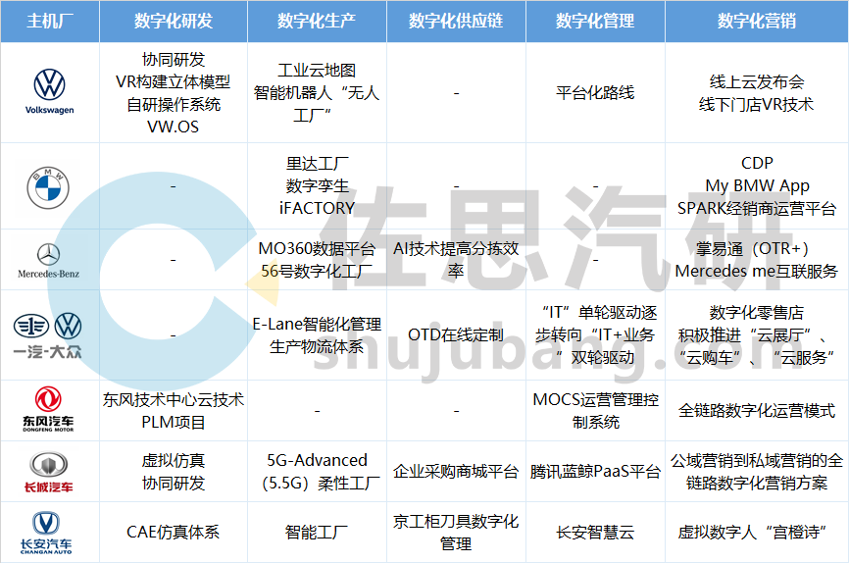Click the MO360数据平台 cell
This screenshot has width=849, height=563.
click(317, 260)
